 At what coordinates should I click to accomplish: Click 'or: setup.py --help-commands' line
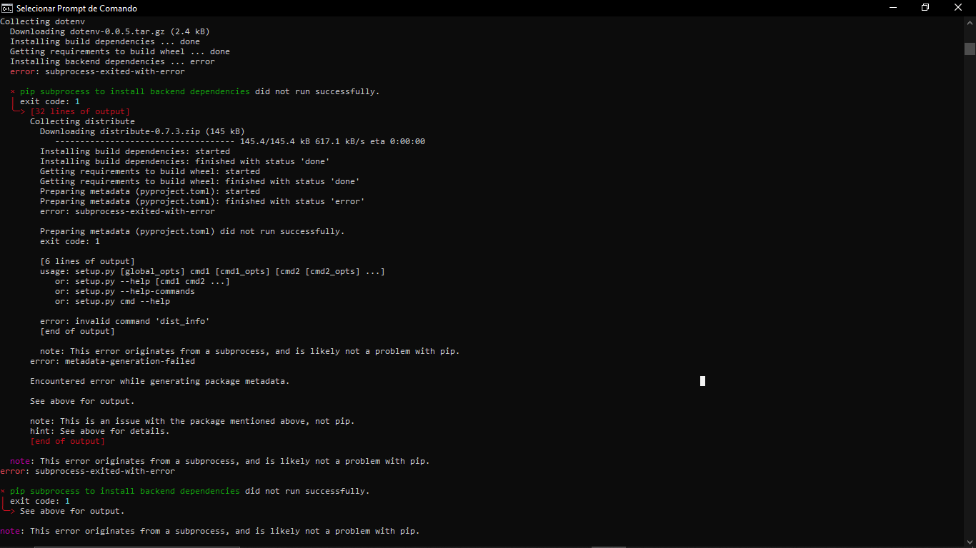tap(125, 291)
